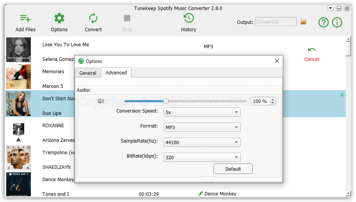Screen dimensions: 356x202
Task: Click the 100 % volume value field
Action: [260, 101]
